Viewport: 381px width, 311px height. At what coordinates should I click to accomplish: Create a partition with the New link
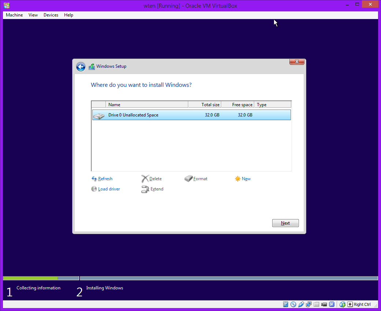point(246,179)
